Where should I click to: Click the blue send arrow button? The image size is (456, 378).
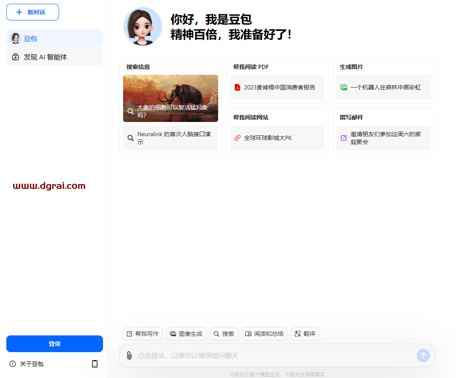pyautogui.click(x=423, y=355)
